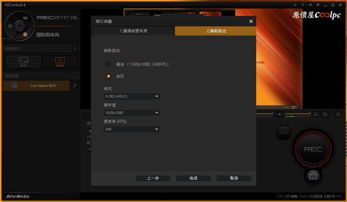Toggle the HDR button
The height and width of the screenshot is (202, 347).
283,133
